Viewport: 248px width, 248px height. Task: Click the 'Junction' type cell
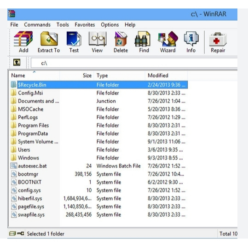[x=106, y=101]
